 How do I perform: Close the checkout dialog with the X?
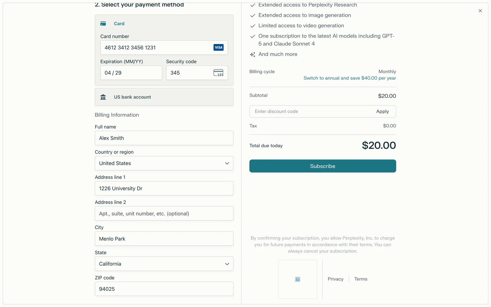click(x=480, y=11)
